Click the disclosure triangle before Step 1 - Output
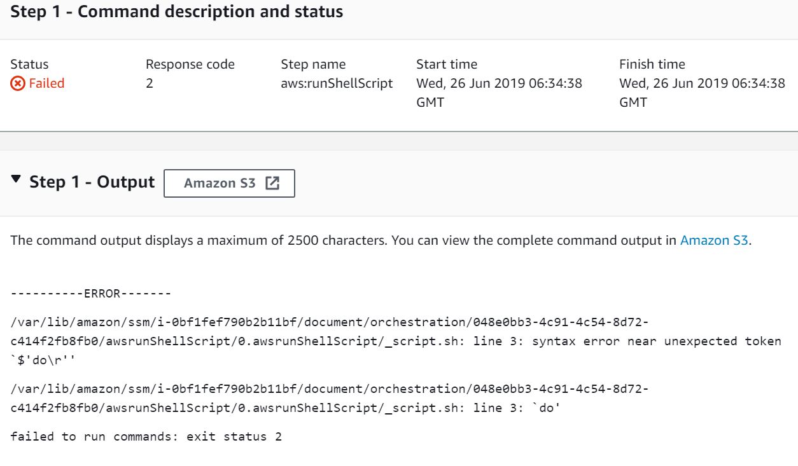Screen dimensions: 798x466 pyautogui.click(x=17, y=183)
